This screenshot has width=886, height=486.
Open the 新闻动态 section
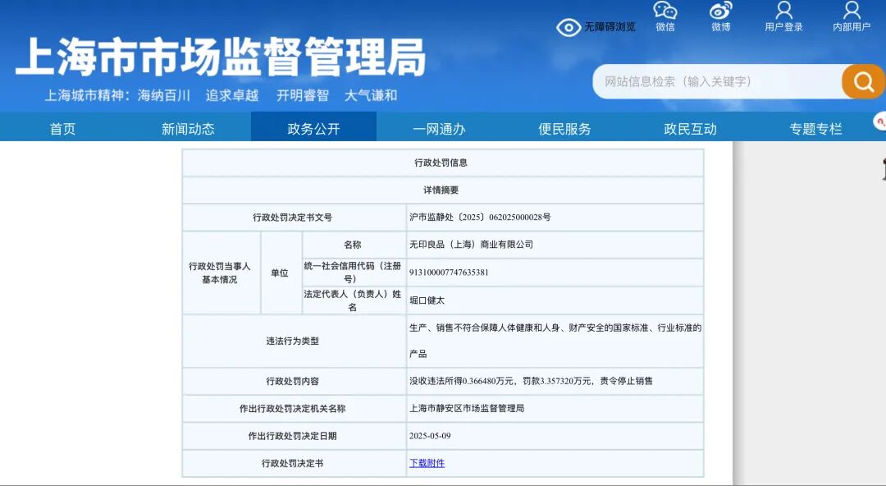point(189,127)
